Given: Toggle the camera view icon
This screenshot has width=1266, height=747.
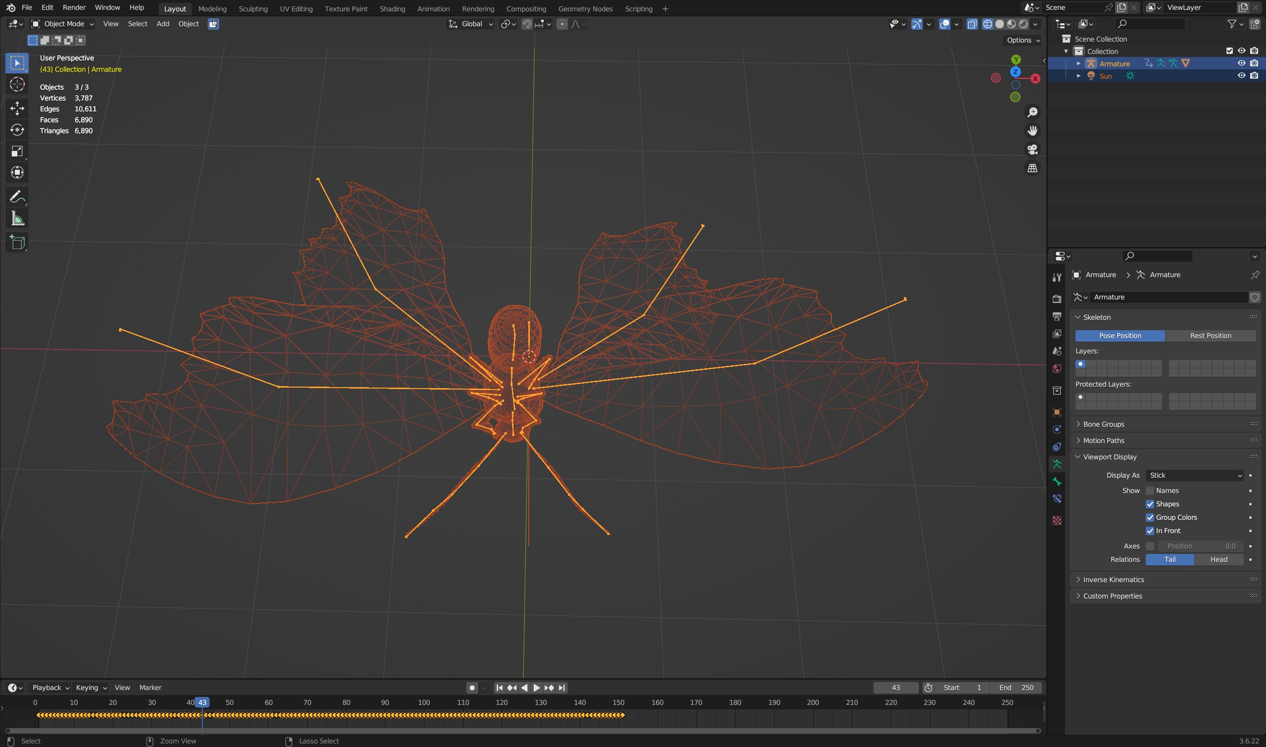Looking at the screenshot, I should pyautogui.click(x=1032, y=149).
